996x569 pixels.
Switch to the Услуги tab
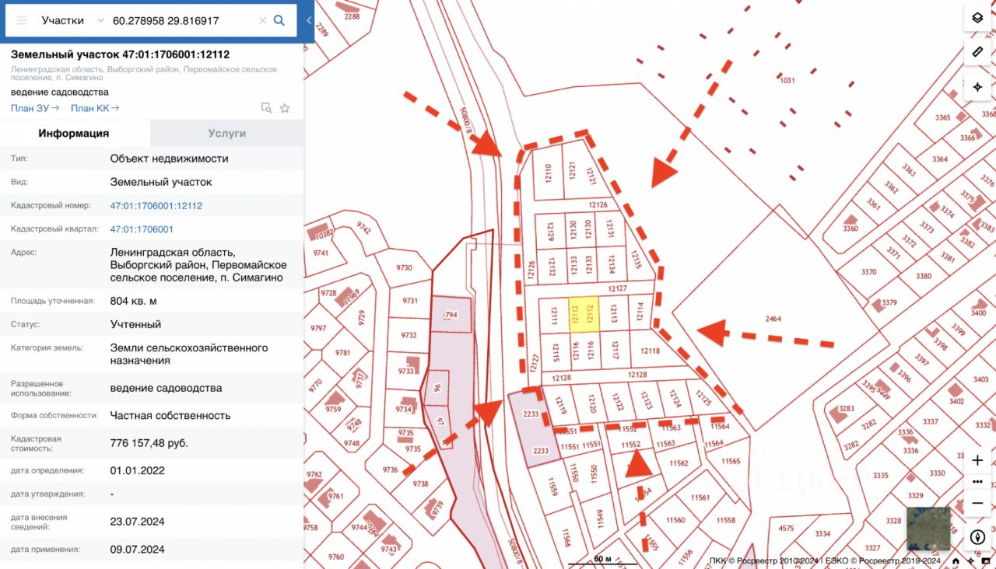[227, 133]
